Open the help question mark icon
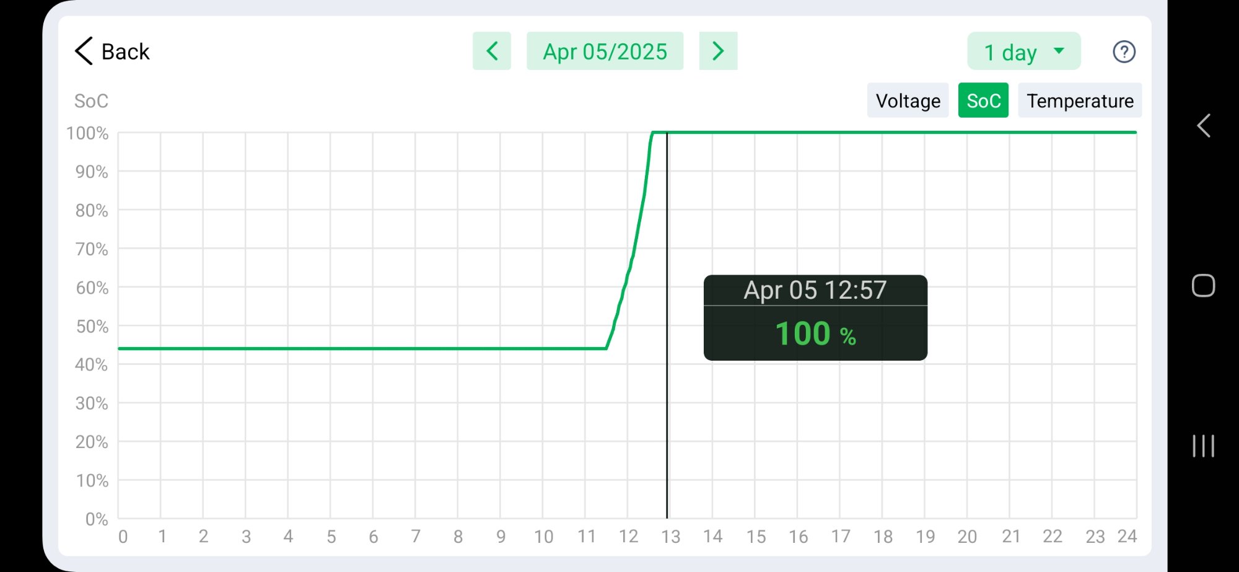The height and width of the screenshot is (572, 1239). 1124,52
